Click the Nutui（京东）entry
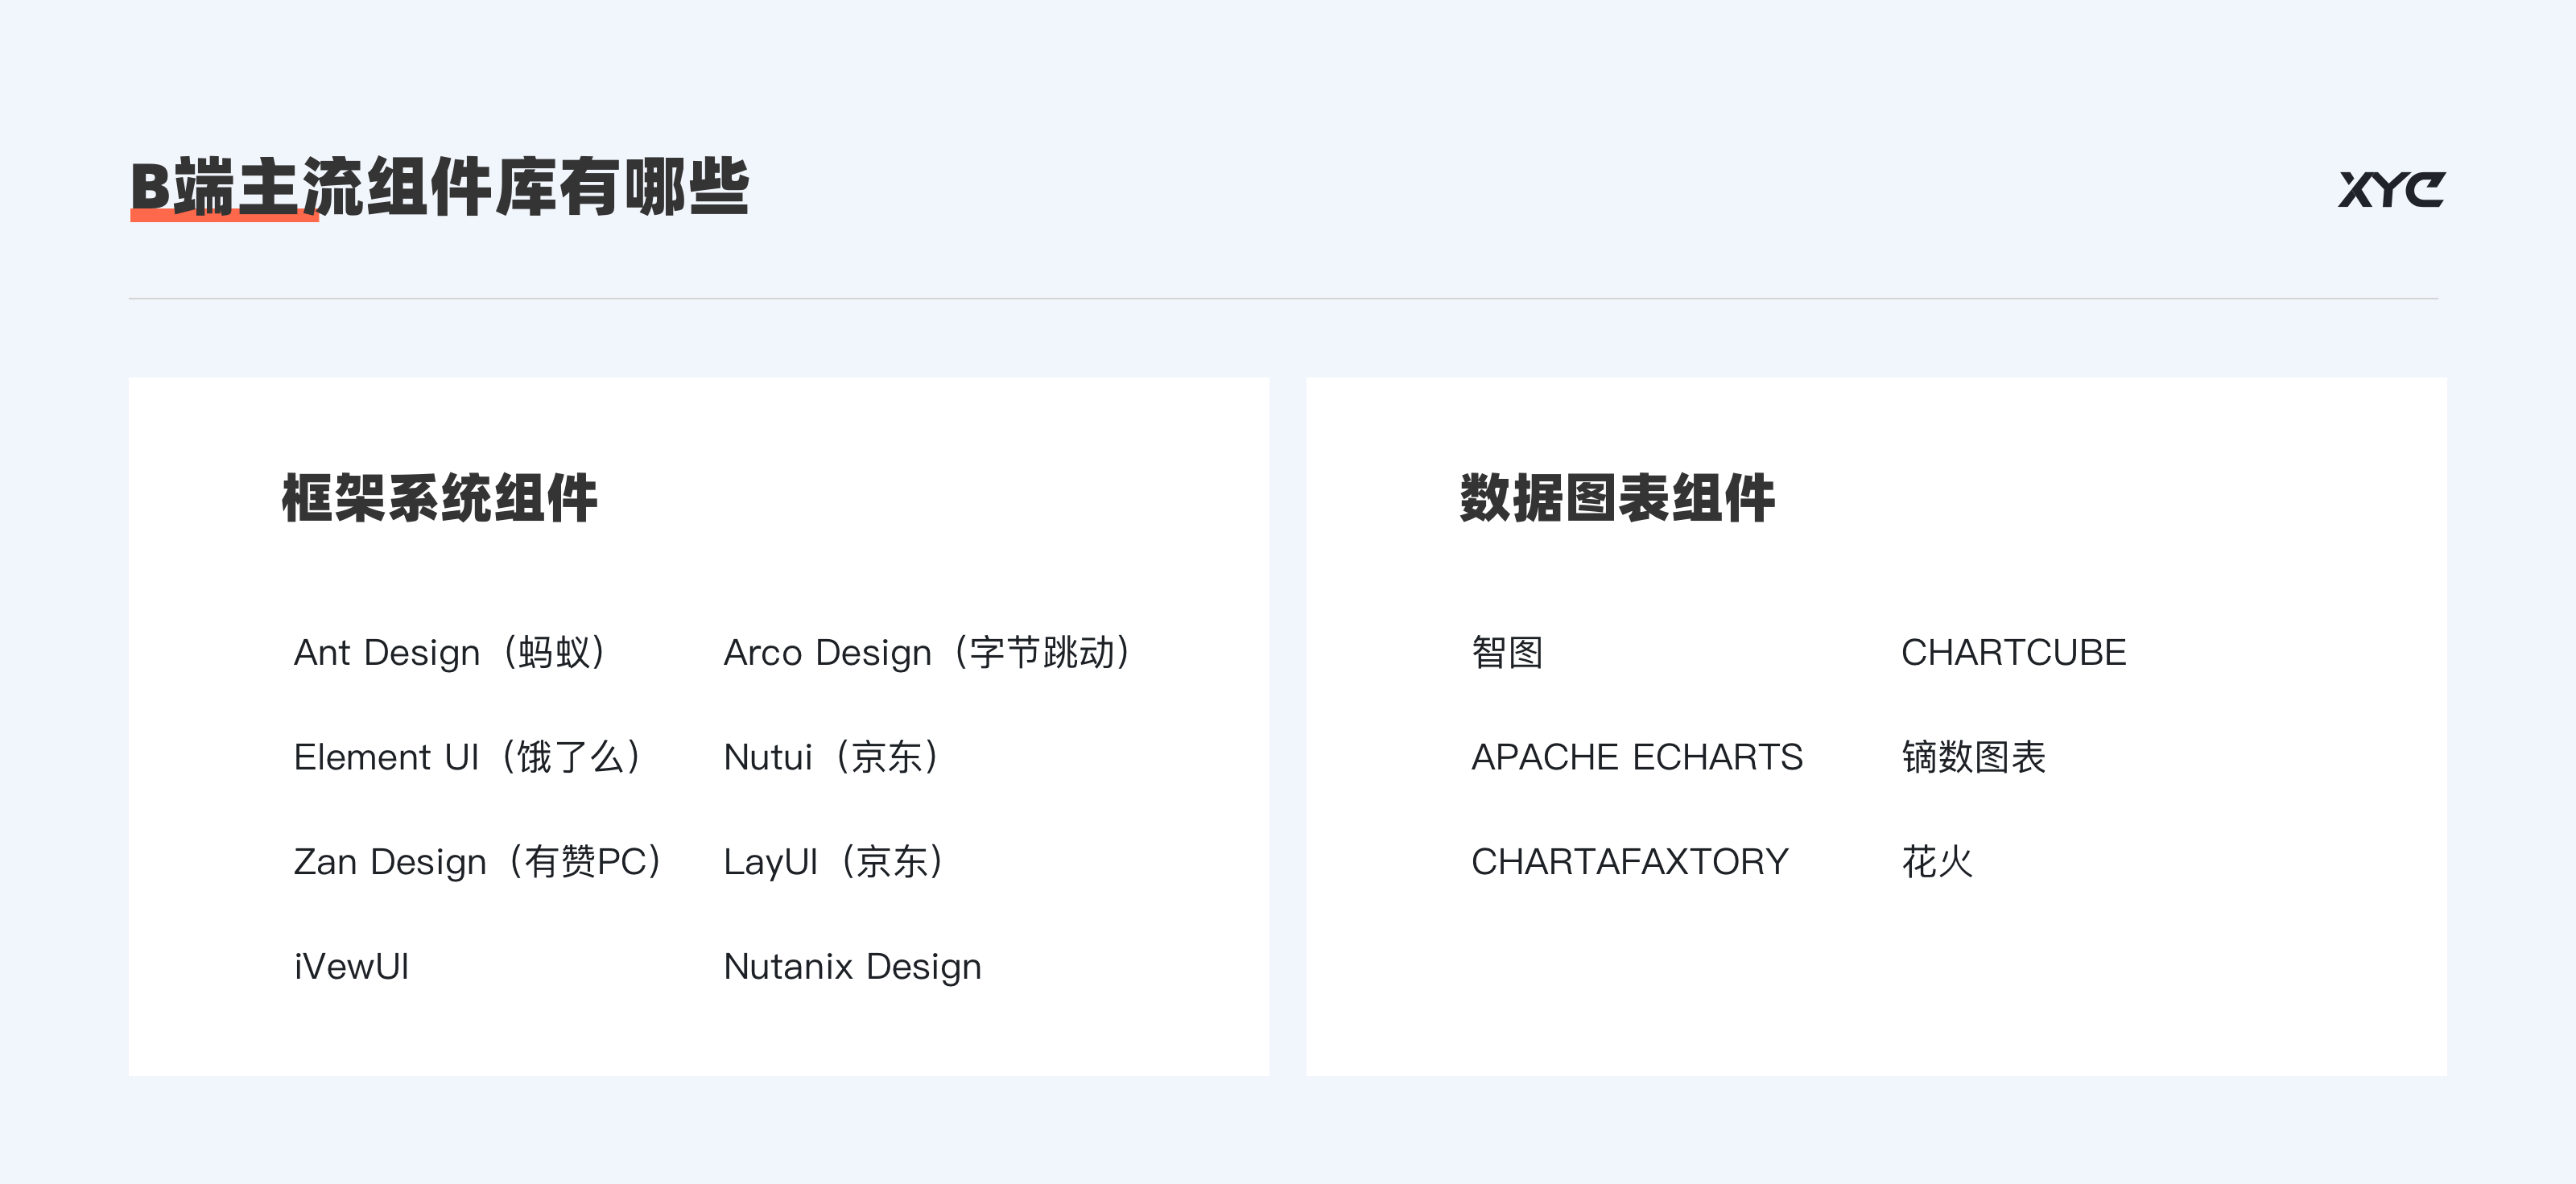The width and height of the screenshot is (2576, 1184). click(833, 757)
